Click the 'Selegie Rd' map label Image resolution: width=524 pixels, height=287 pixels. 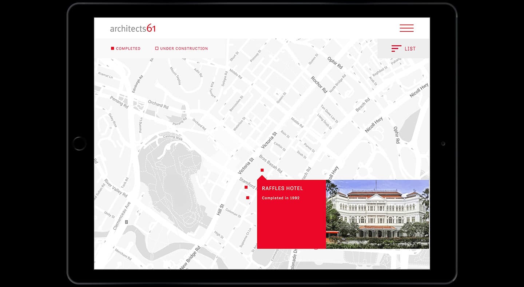coord(224,78)
